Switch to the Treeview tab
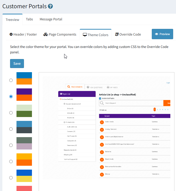176x191 pixels. coord(12,20)
